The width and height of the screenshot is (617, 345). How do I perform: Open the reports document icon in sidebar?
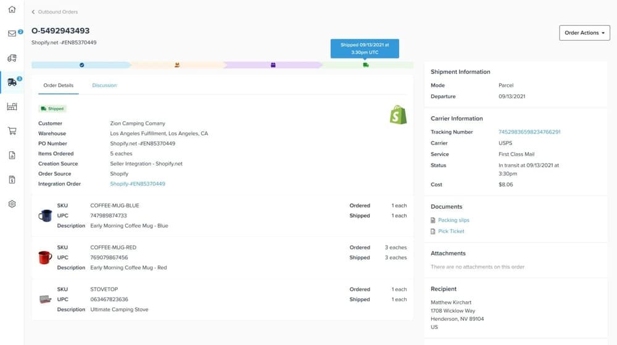pos(12,156)
